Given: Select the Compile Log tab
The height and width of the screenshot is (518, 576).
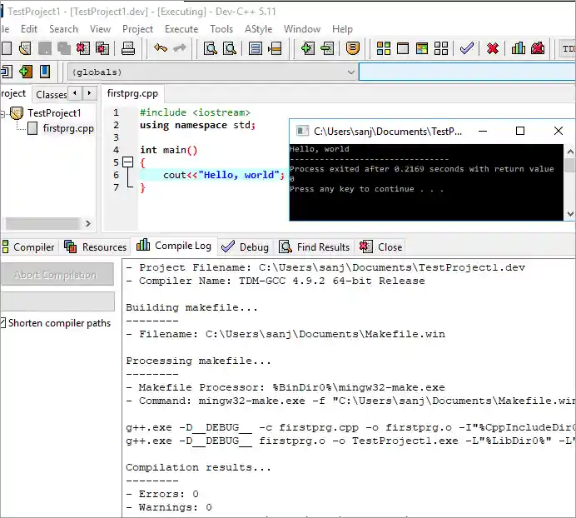Looking at the screenshot, I should (174, 246).
